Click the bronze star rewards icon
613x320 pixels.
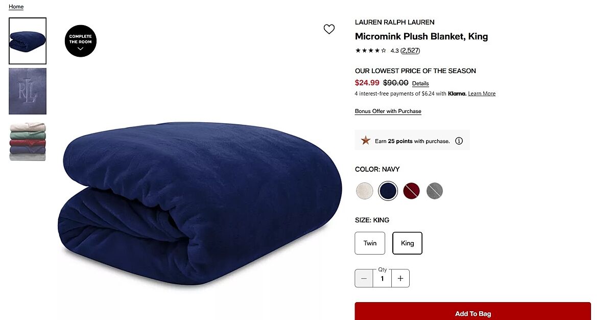point(366,141)
